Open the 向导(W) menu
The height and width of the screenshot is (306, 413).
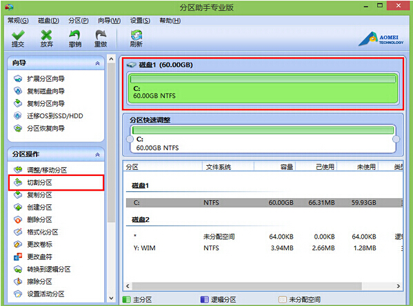point(110,21)
